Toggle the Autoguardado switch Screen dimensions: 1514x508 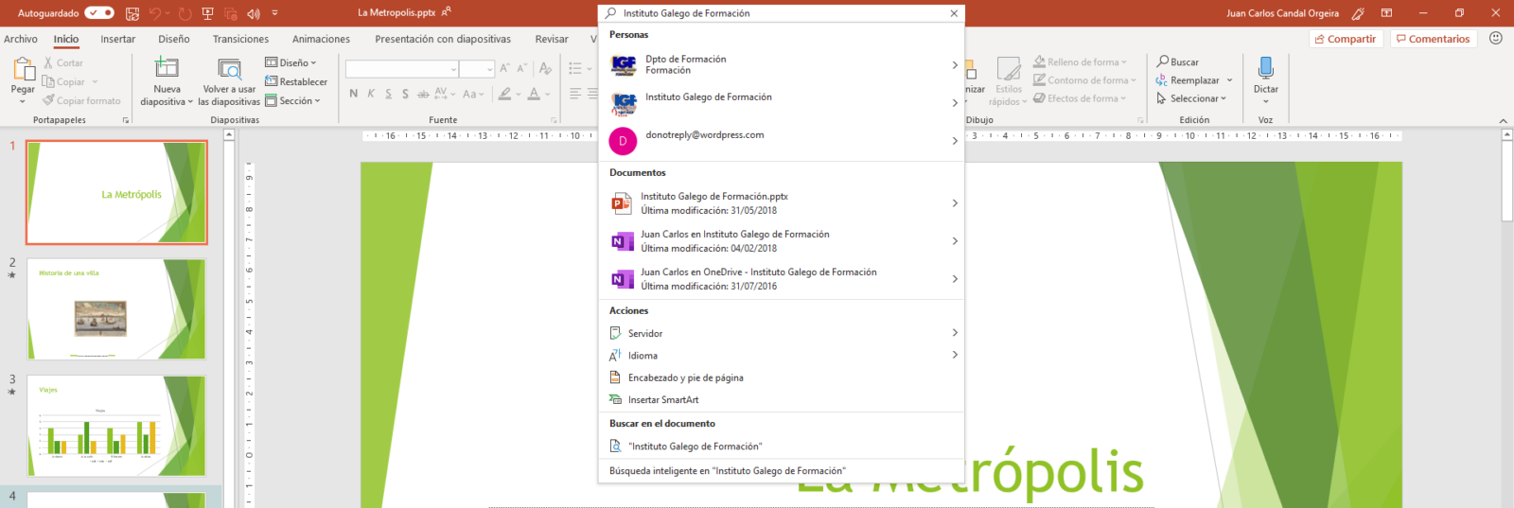pyautogui.click(x=98, y=13)
